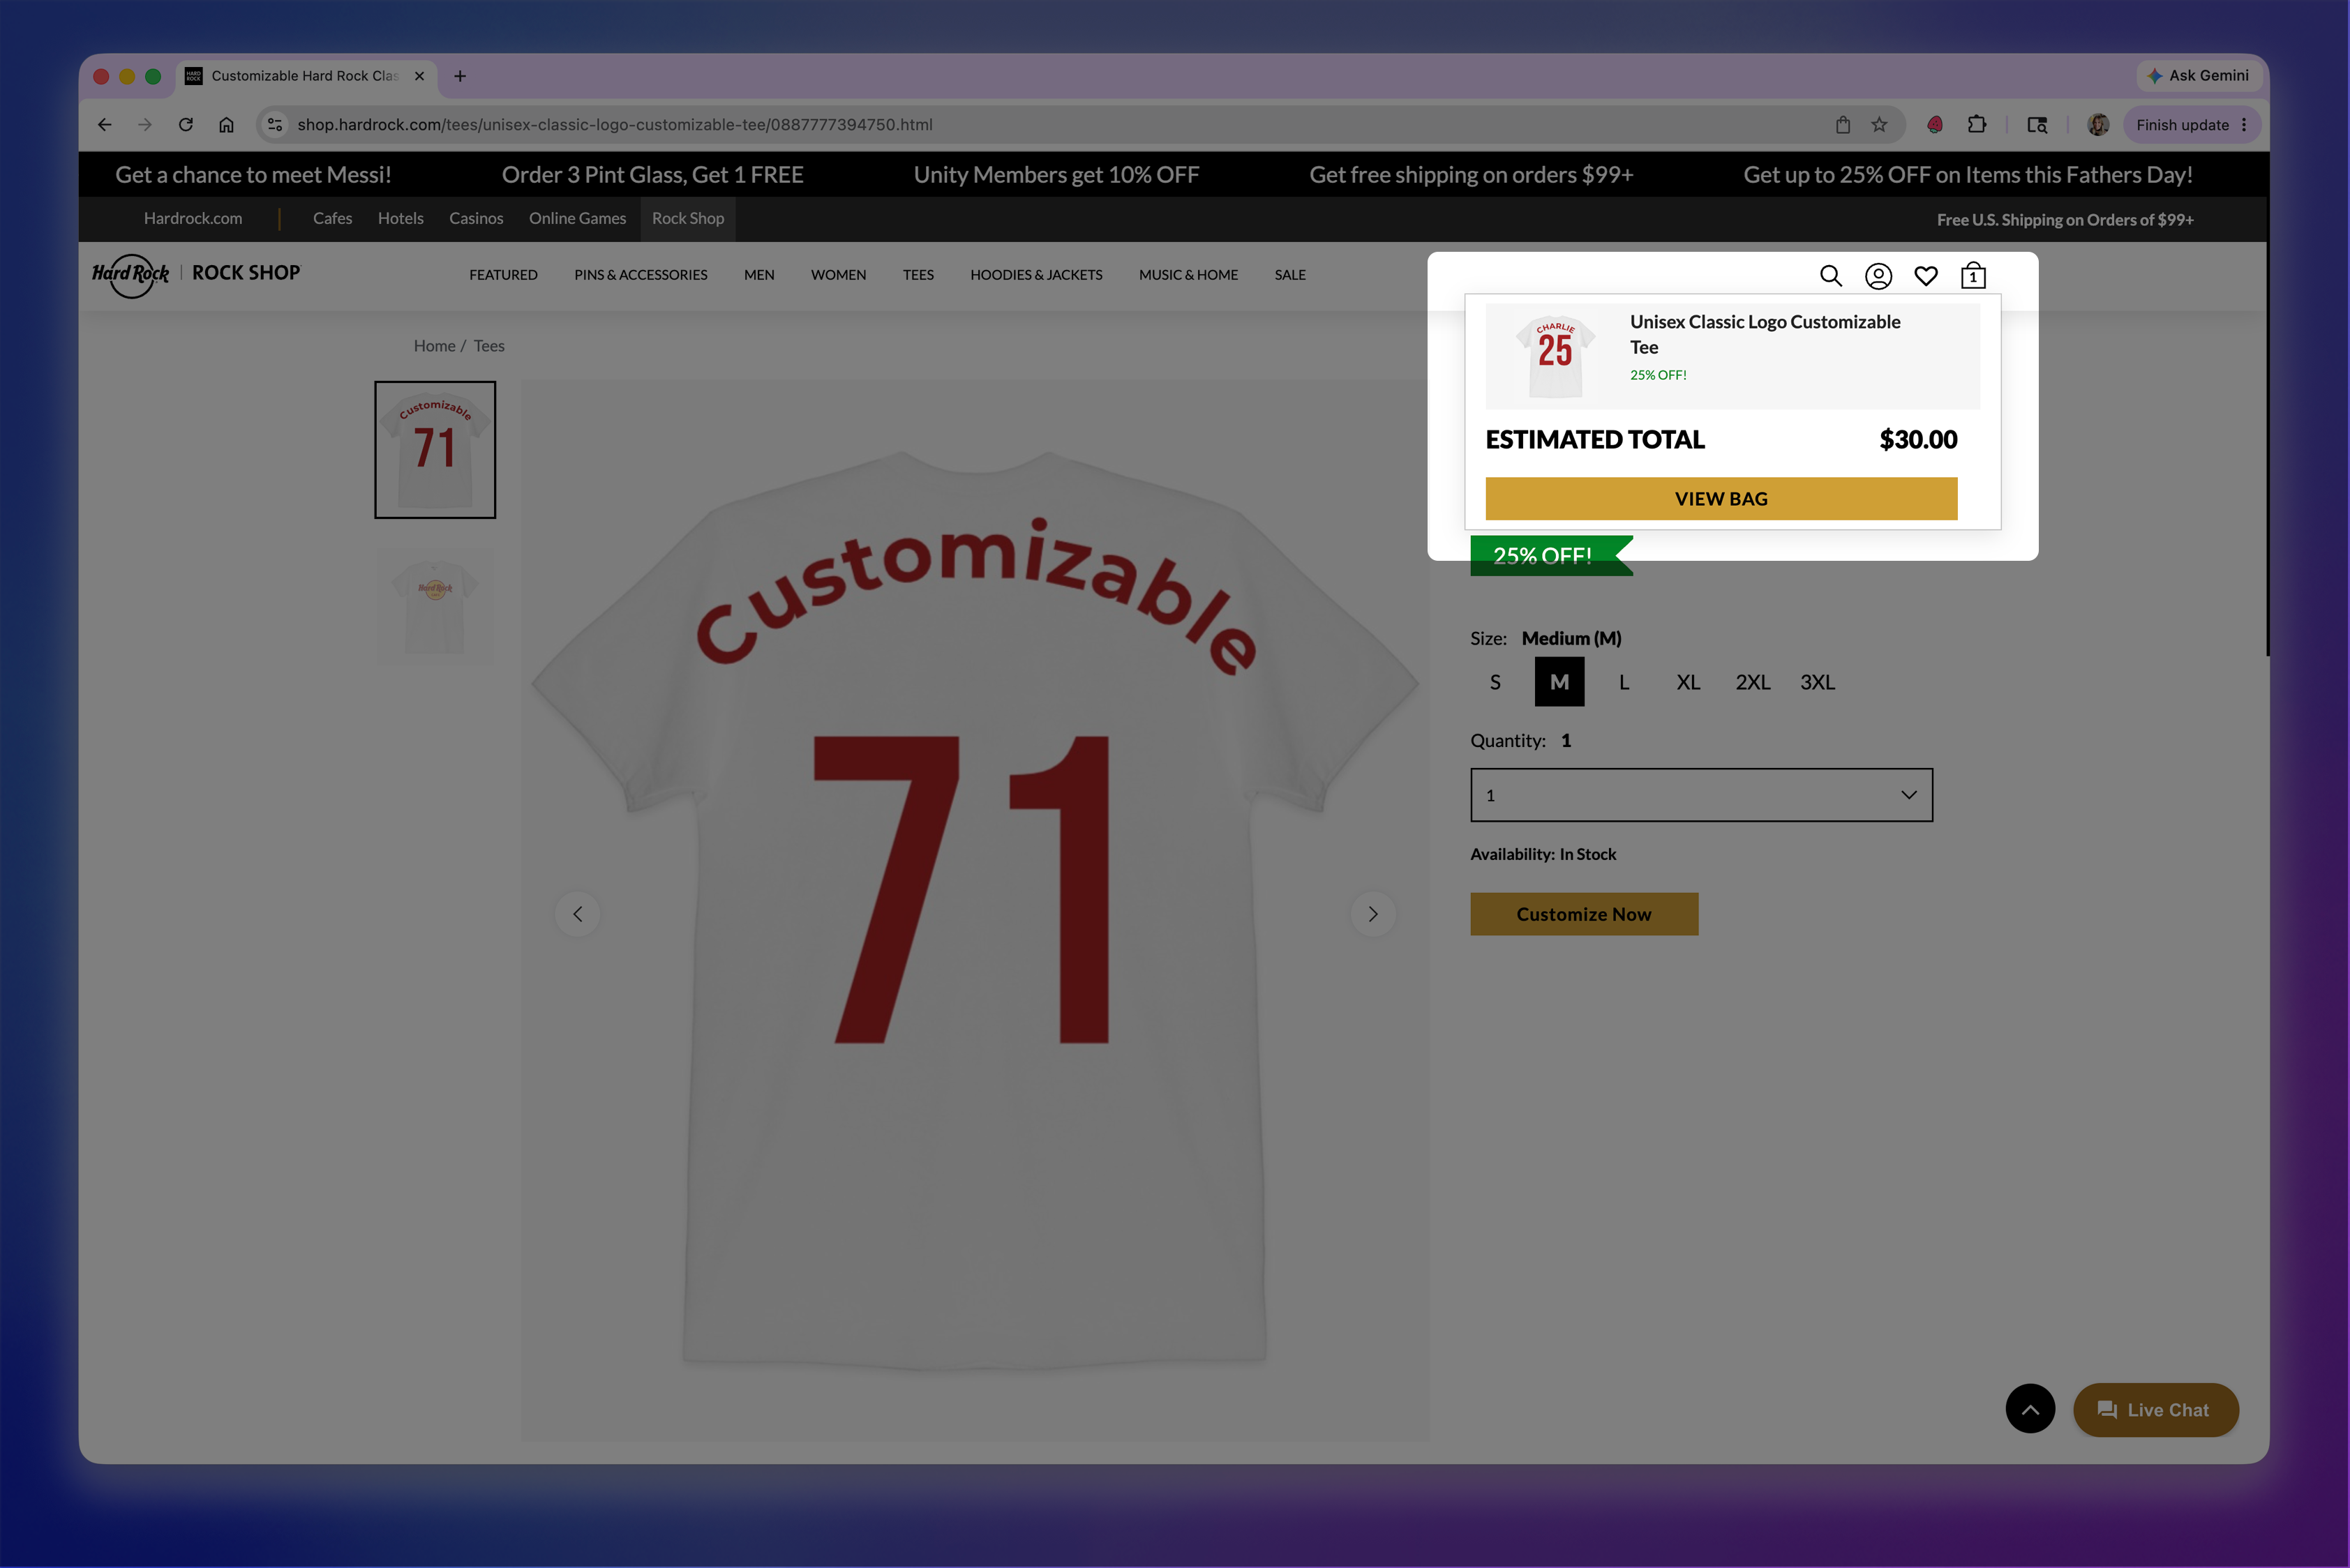Viewport: 2350px width, 1568px height.
Task: Select size 3XL
Action: (x=1817, y=682)
